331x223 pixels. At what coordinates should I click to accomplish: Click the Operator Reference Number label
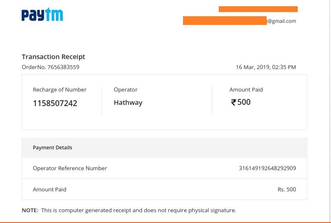click(x=70, y=168)
